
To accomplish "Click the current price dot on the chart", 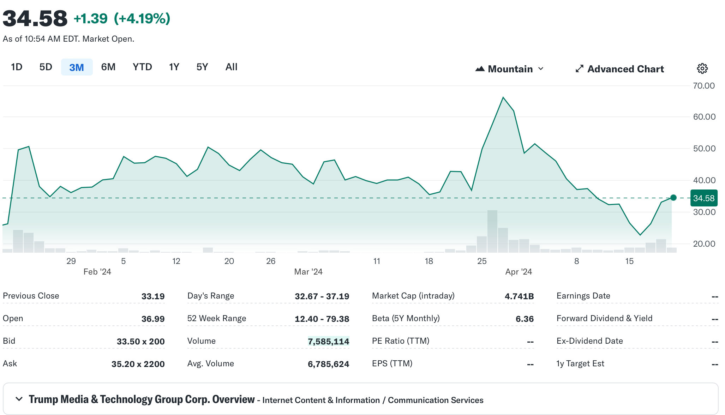I will pyautogui.click(x=673, y=198).
